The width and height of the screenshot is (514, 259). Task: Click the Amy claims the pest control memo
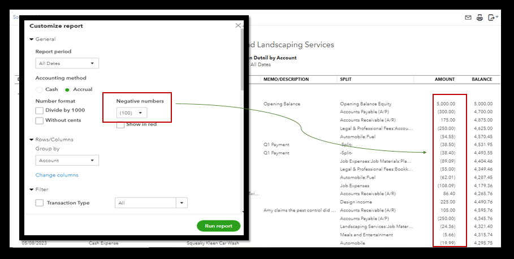(x=299, y=210)
